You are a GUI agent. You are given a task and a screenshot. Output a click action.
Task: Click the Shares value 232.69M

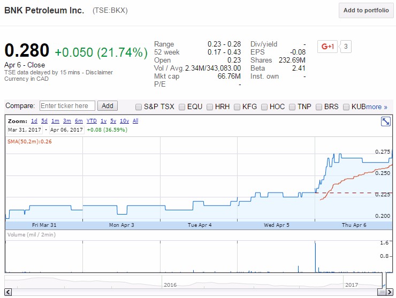click(x=292, y=60)
